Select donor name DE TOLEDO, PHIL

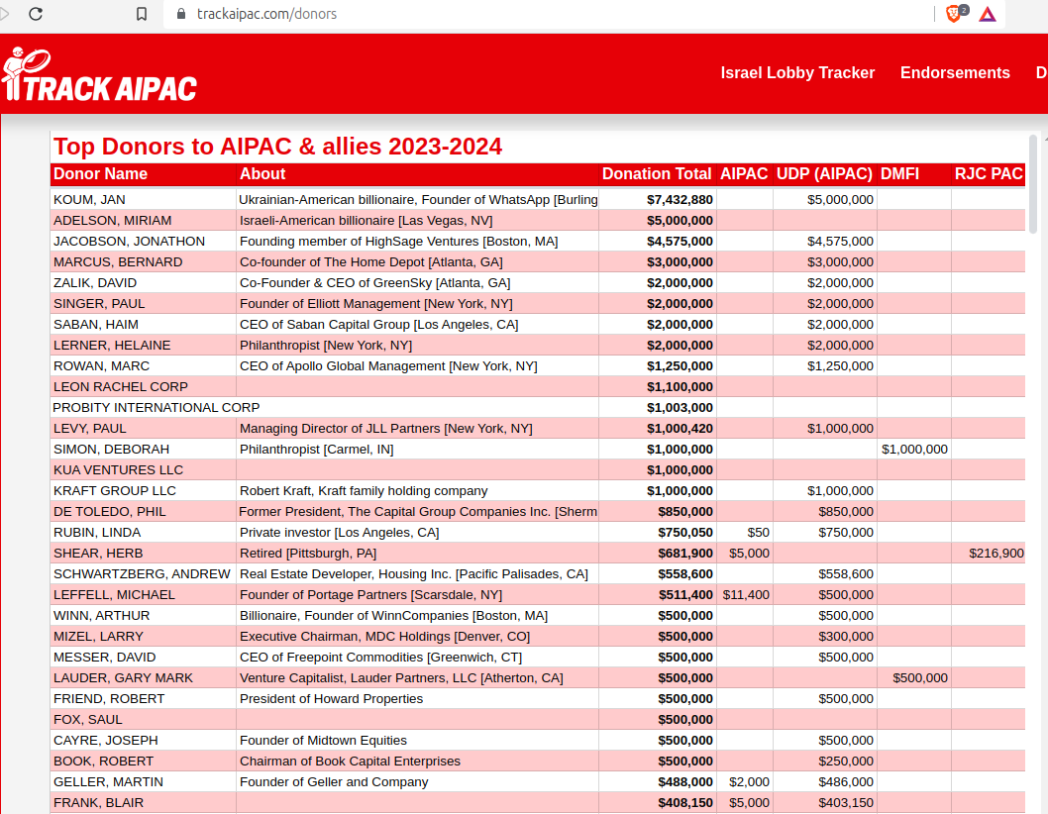pos(110,511)
